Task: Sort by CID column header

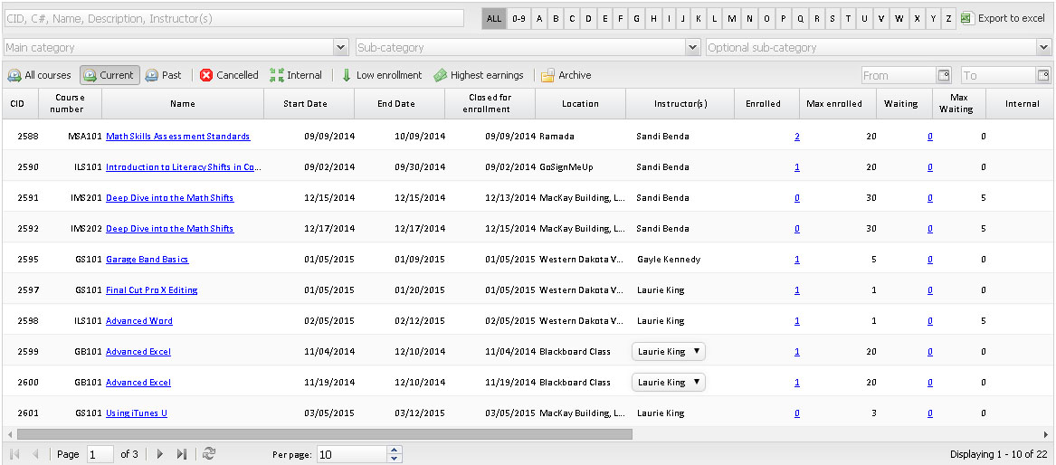Action: coord(19,104)
